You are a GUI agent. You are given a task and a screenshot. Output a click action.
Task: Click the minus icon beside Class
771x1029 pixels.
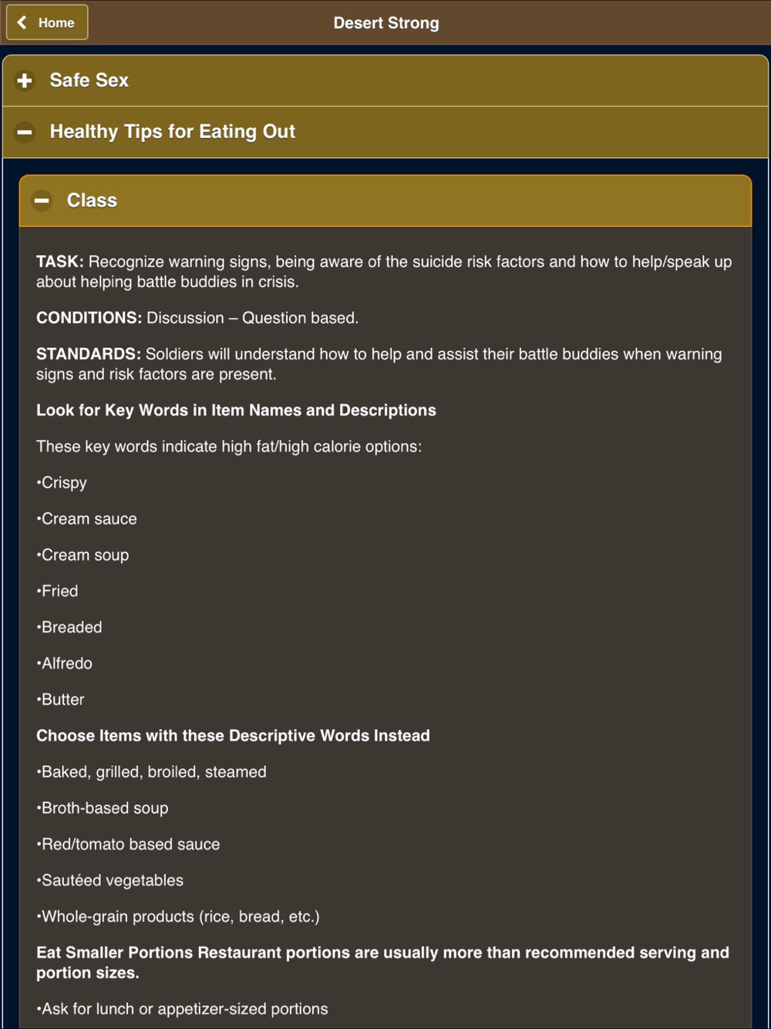click(x=42, y=201)
